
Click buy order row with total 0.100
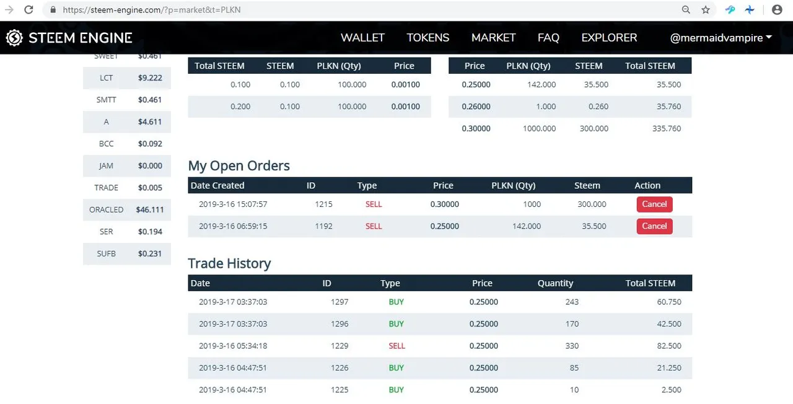click(x=309, y=84)
